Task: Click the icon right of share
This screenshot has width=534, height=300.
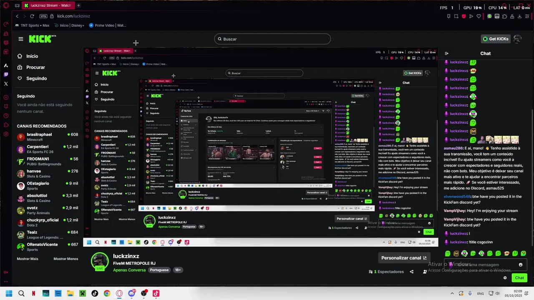Action: [x=425, y=272]
